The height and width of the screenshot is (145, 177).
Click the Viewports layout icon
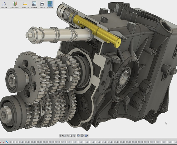point(86,136)
